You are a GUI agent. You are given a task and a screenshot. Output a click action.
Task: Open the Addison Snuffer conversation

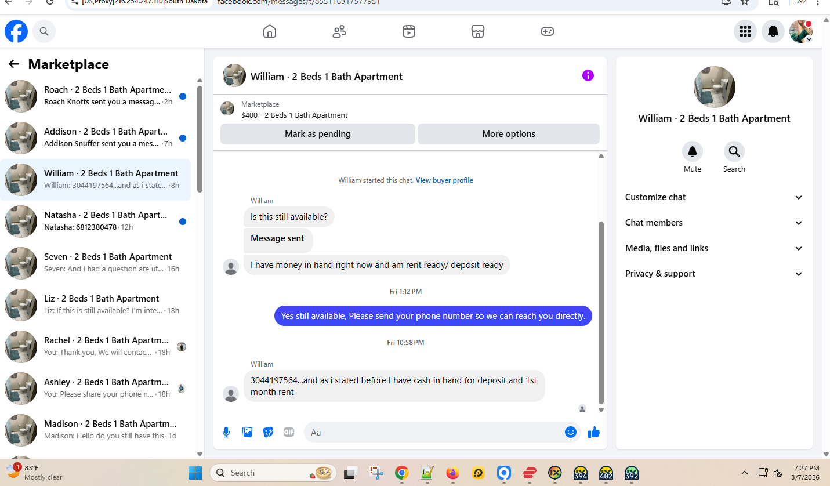point(96,138)
